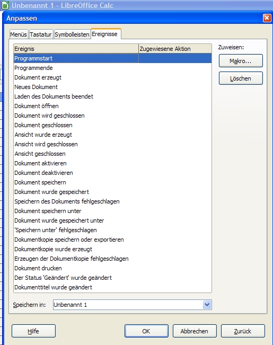Select the Dokument erzeugt event
273x345 pixels.
click(112, 77)
